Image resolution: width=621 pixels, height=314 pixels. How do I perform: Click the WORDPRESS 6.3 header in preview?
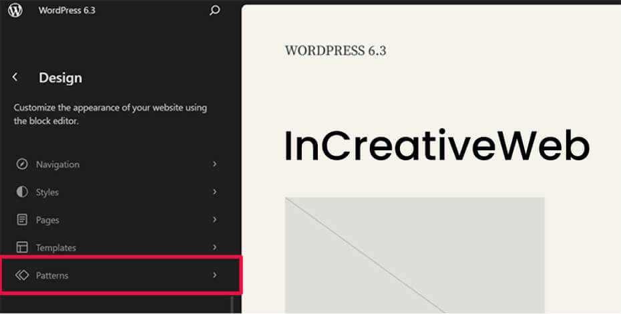click(x=335, y=51)
